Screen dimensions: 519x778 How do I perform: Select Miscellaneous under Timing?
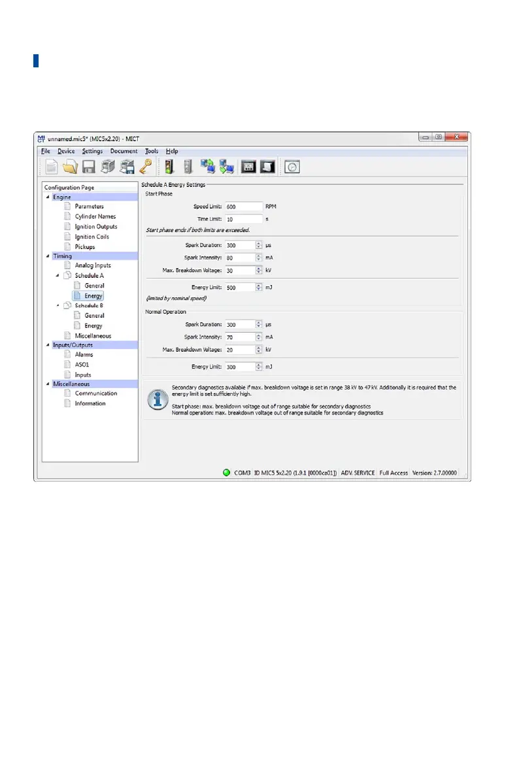pos(93,336)
